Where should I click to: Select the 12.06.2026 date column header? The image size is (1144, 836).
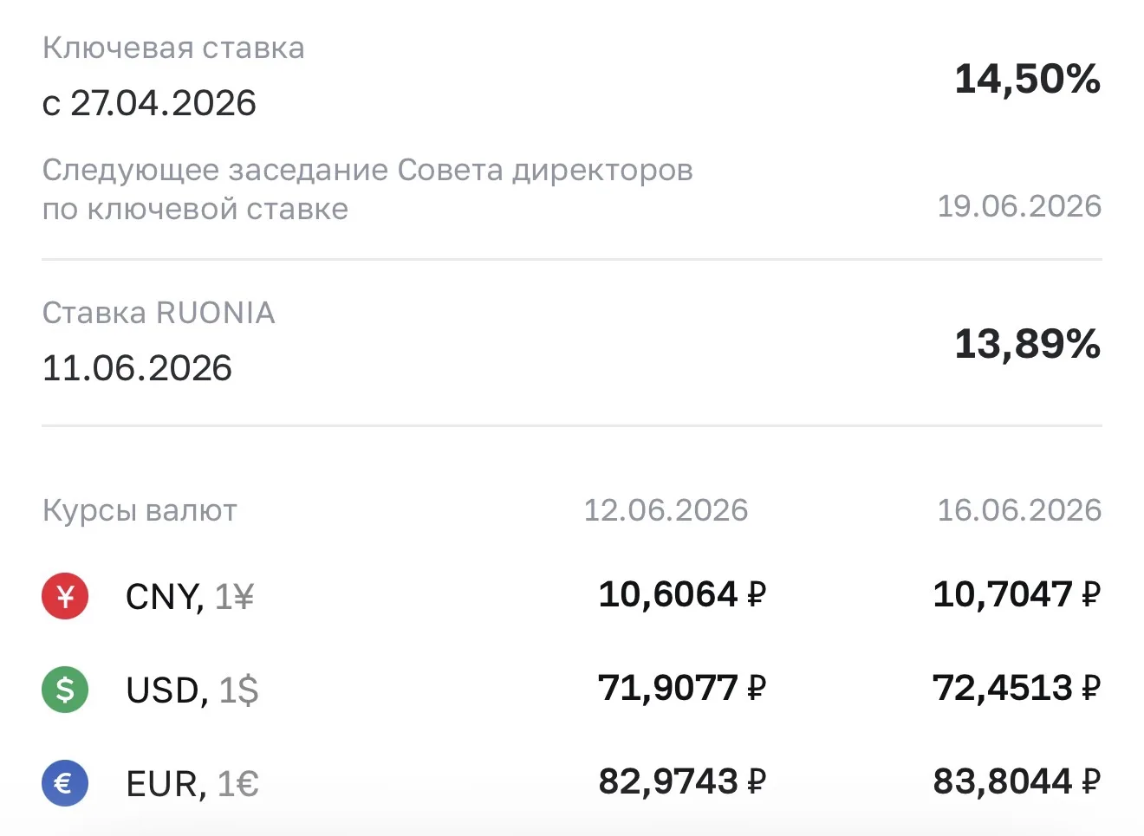tap(666, 510)
